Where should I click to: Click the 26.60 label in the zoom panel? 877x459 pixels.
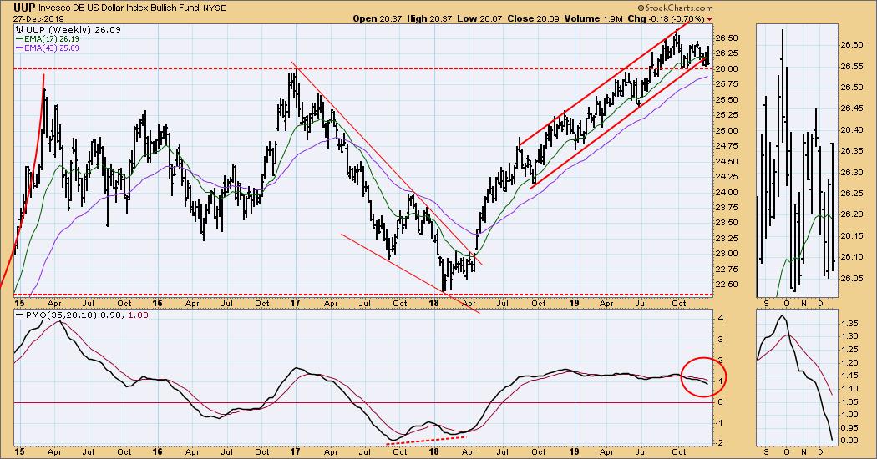click(x=851, y=45)
